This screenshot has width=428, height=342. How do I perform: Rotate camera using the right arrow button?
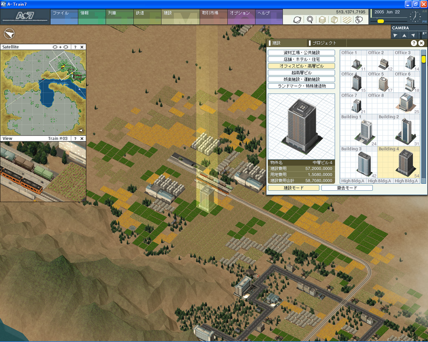(x=413, y=35)
